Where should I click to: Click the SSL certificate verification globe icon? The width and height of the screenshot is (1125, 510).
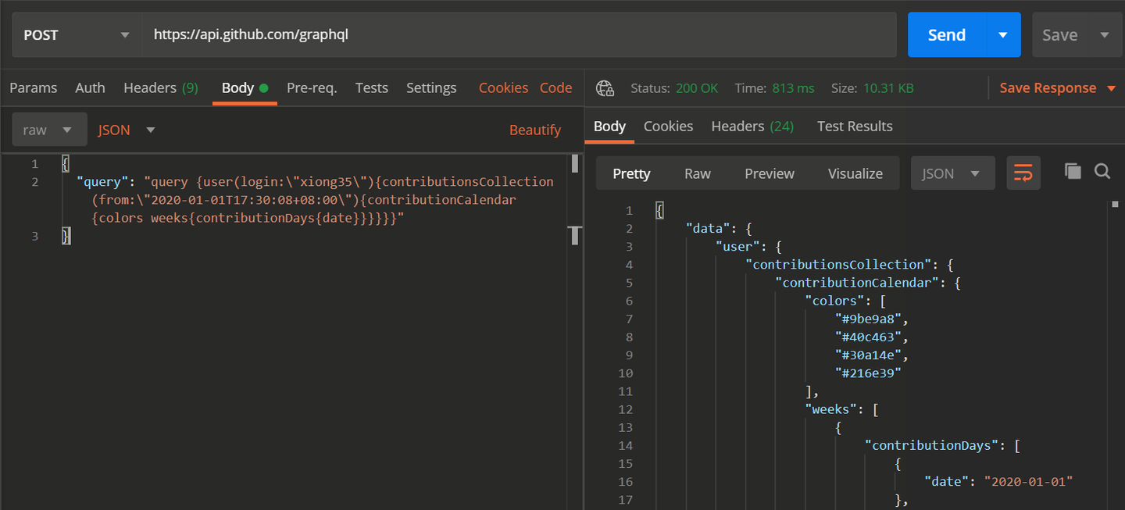coord(605,87)
